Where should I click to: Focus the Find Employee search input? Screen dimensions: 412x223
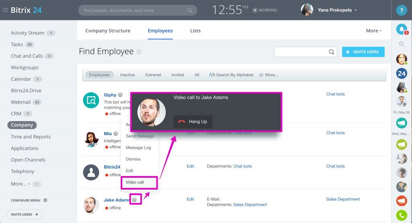(x=305, y=52)
